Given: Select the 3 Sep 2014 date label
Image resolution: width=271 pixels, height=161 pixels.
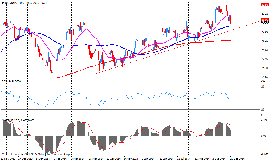Looking at the screenshot, I should pyautogui.click(x=220, y=159).
